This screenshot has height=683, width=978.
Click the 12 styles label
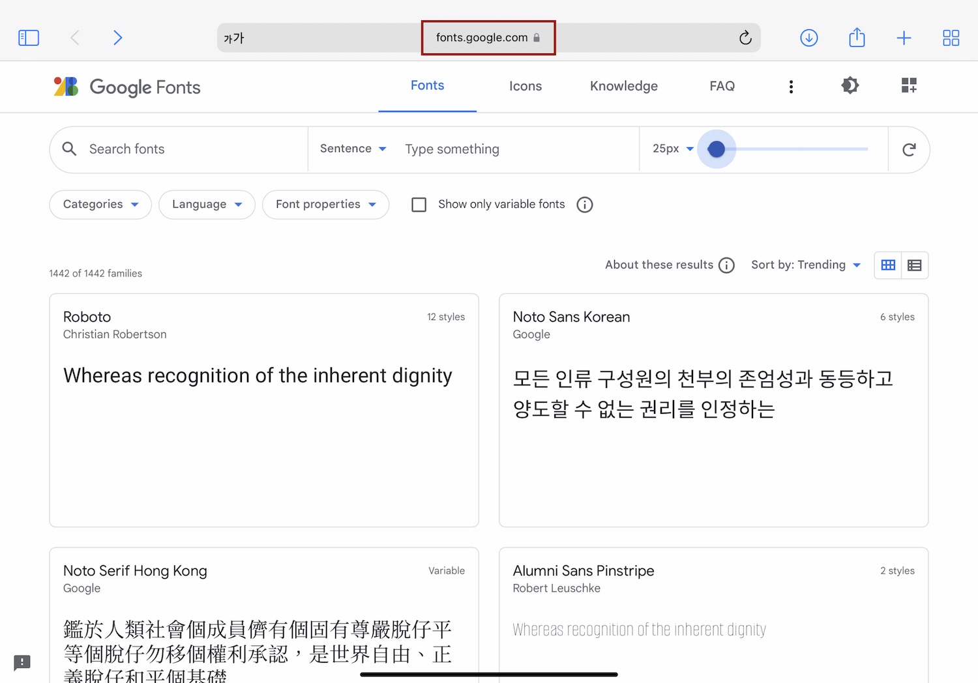[446, 317]
